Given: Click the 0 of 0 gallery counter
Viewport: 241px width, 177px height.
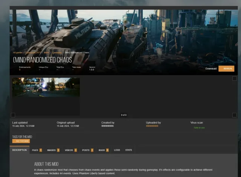Looking at the screenshot, I should (x=124, y=115).
